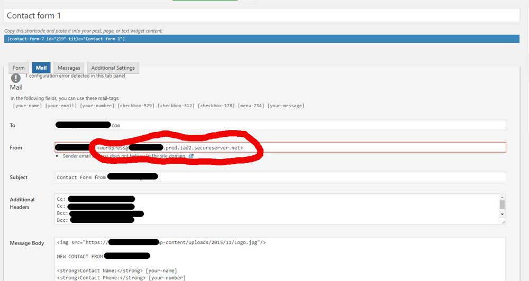Click the To field label

click(x=13, y=125)
